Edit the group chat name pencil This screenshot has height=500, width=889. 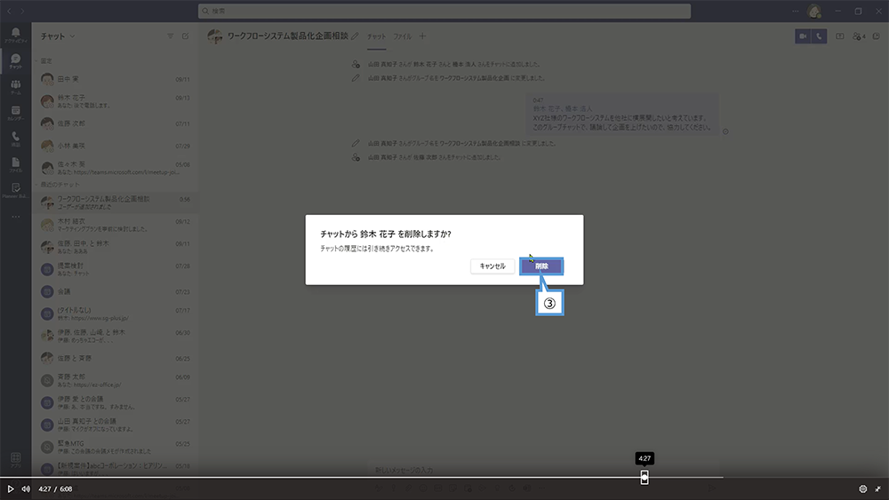click(355, 36)
